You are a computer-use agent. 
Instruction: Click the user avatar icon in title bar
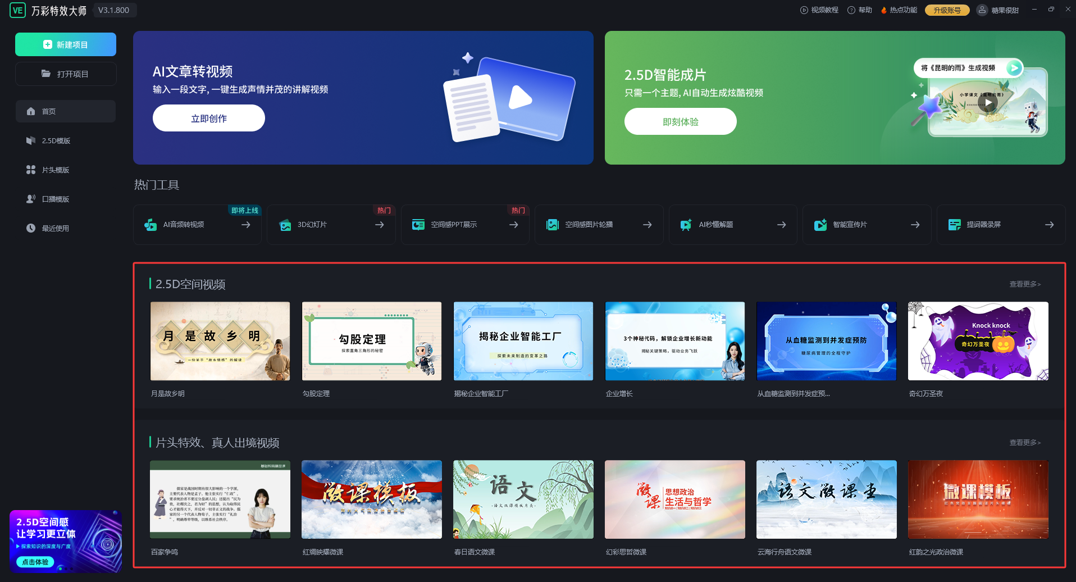982,10
